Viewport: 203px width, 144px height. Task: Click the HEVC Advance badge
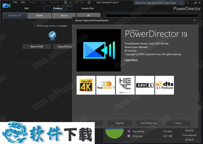pyautogui.click(x=125, y=85)
